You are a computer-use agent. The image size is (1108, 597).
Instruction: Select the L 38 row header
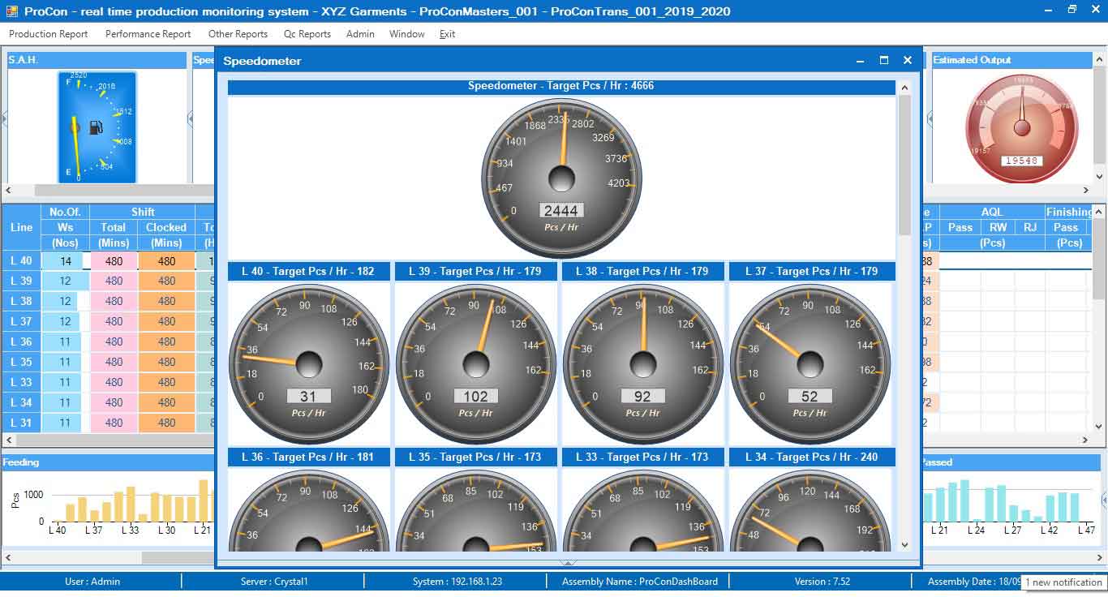coord(21,302)
